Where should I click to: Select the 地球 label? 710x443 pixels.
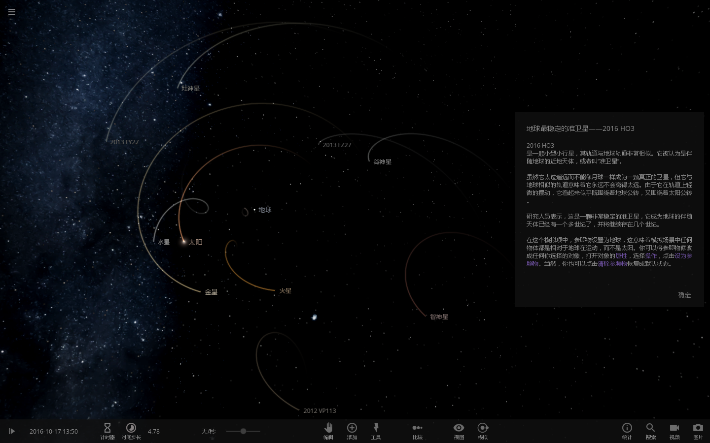265,210
